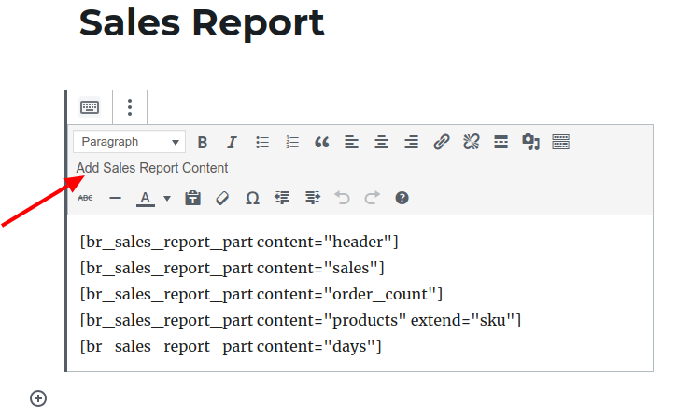Insert a bulleted list
The width and height of the screenshot is (677, 417).
262,142
